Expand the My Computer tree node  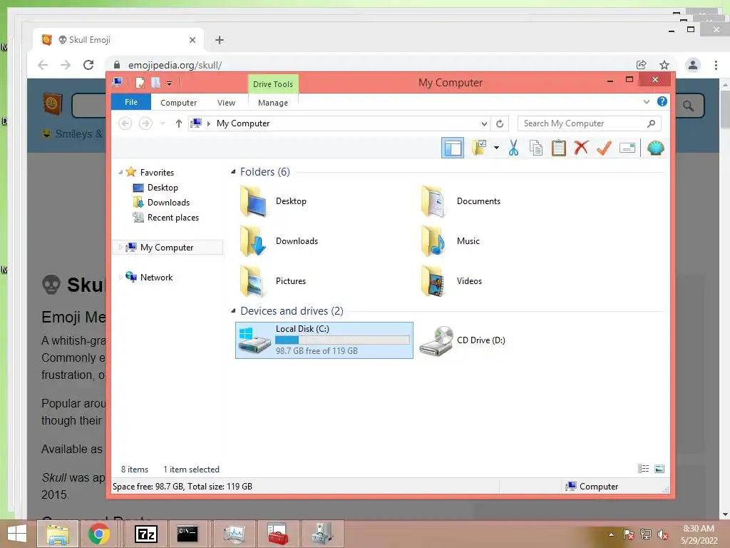coord(120,248)
